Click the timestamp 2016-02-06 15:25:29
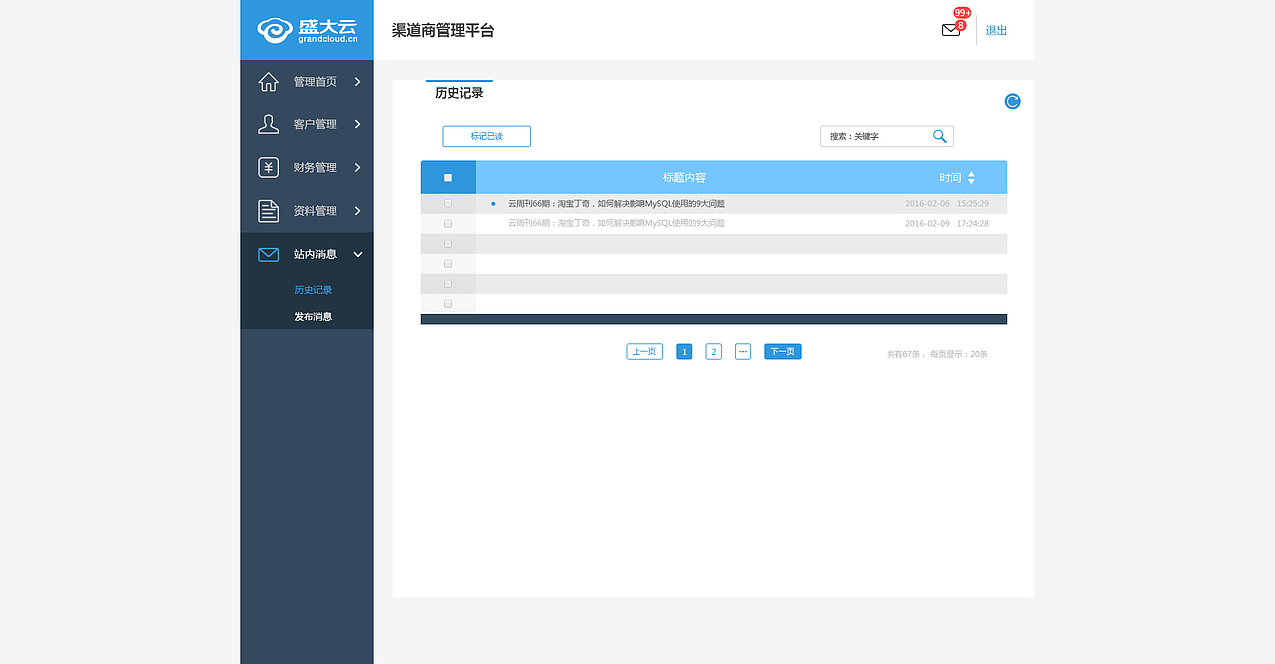The height and width of the screenshot is (664, 1275). [x=947, y=203]
